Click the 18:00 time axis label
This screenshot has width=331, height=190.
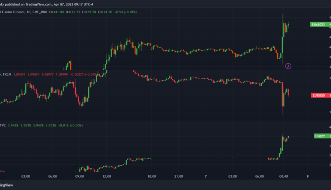pyautogui.click(x=152, y=176)
